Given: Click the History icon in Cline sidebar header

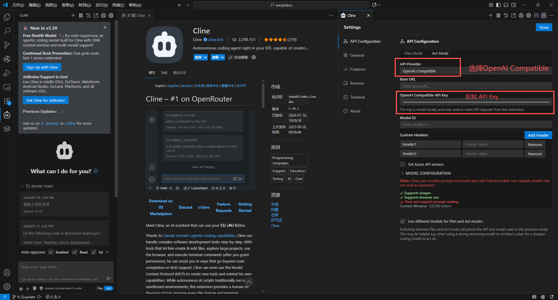Looking at the screenshot, I should (88, 15).
